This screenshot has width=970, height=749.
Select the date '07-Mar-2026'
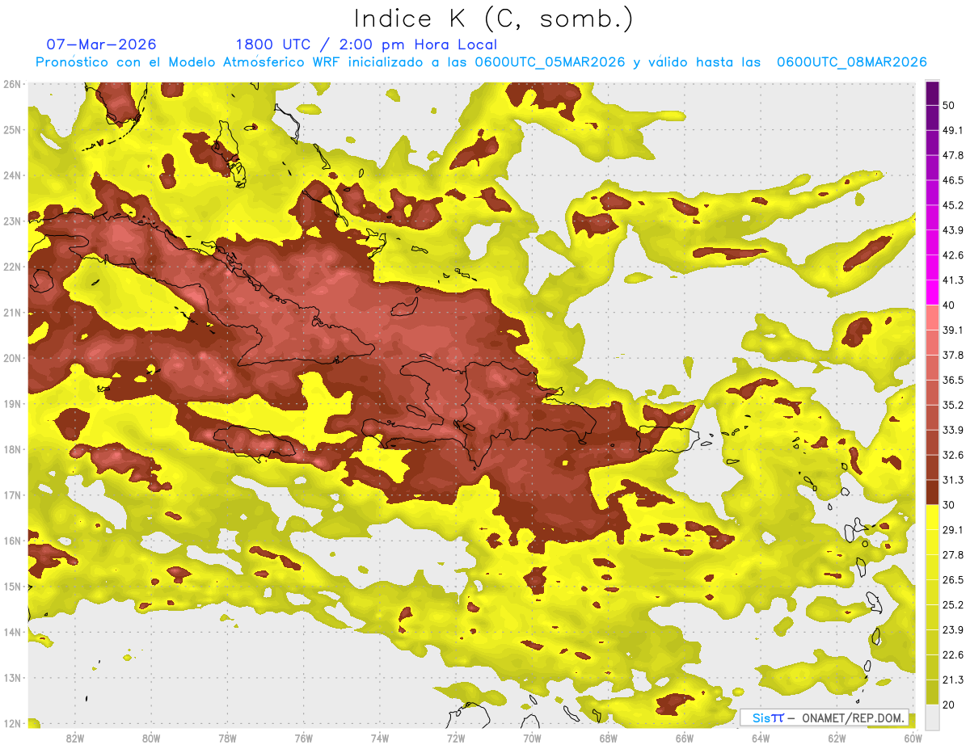tap(101, 44)
